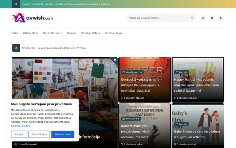Click the Noraidīt visu button
This screenshot has width=236, height=148.
[39, 134]
